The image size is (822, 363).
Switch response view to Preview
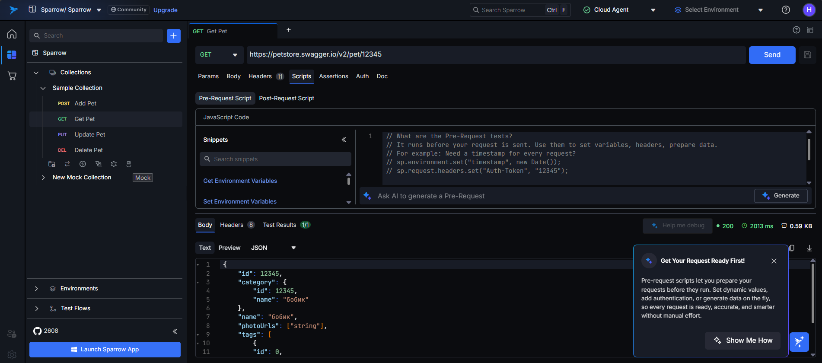click(229, 248)
